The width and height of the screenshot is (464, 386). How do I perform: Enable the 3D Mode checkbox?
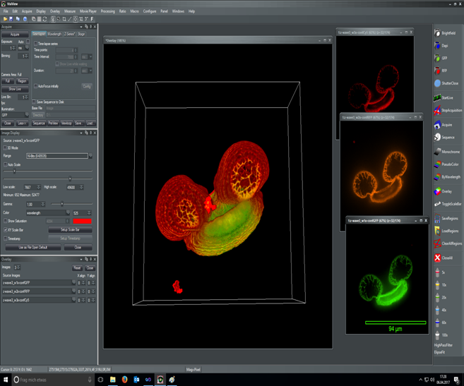coord(4,147)
